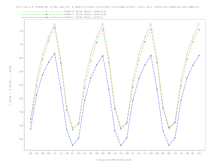Click x-axis forecast hour label 48
This screenshot has height=167, width=217.
pos(127,153)
